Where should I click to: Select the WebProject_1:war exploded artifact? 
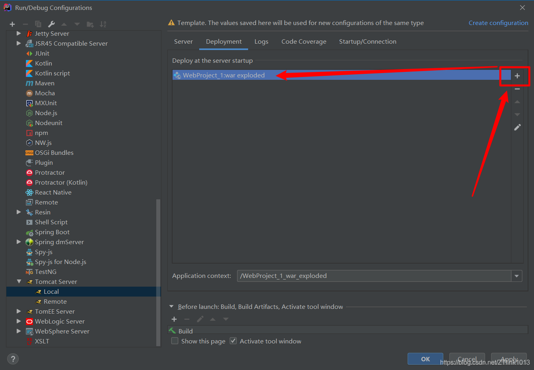pyautogui.click(x=342, y=75)
